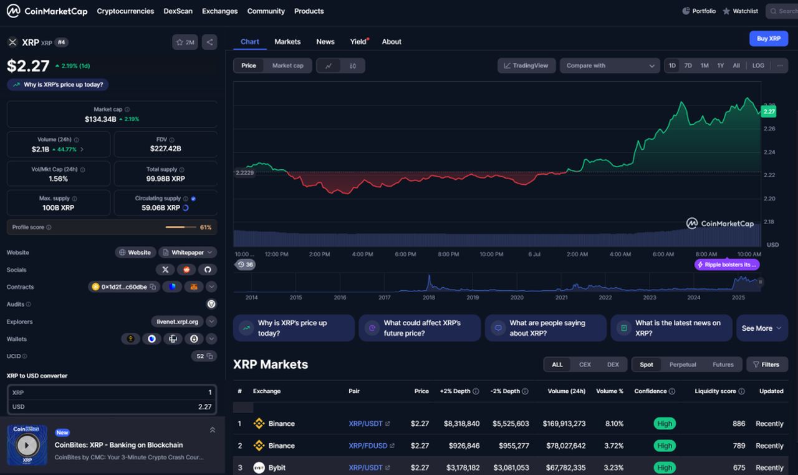Click the Buy XRP button

coord(768,38)
